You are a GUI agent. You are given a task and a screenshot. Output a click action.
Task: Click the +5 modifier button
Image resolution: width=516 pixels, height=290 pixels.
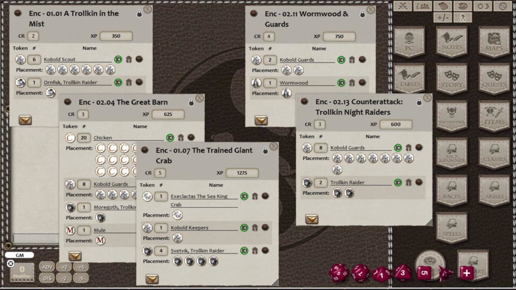[x=81, y=267]
